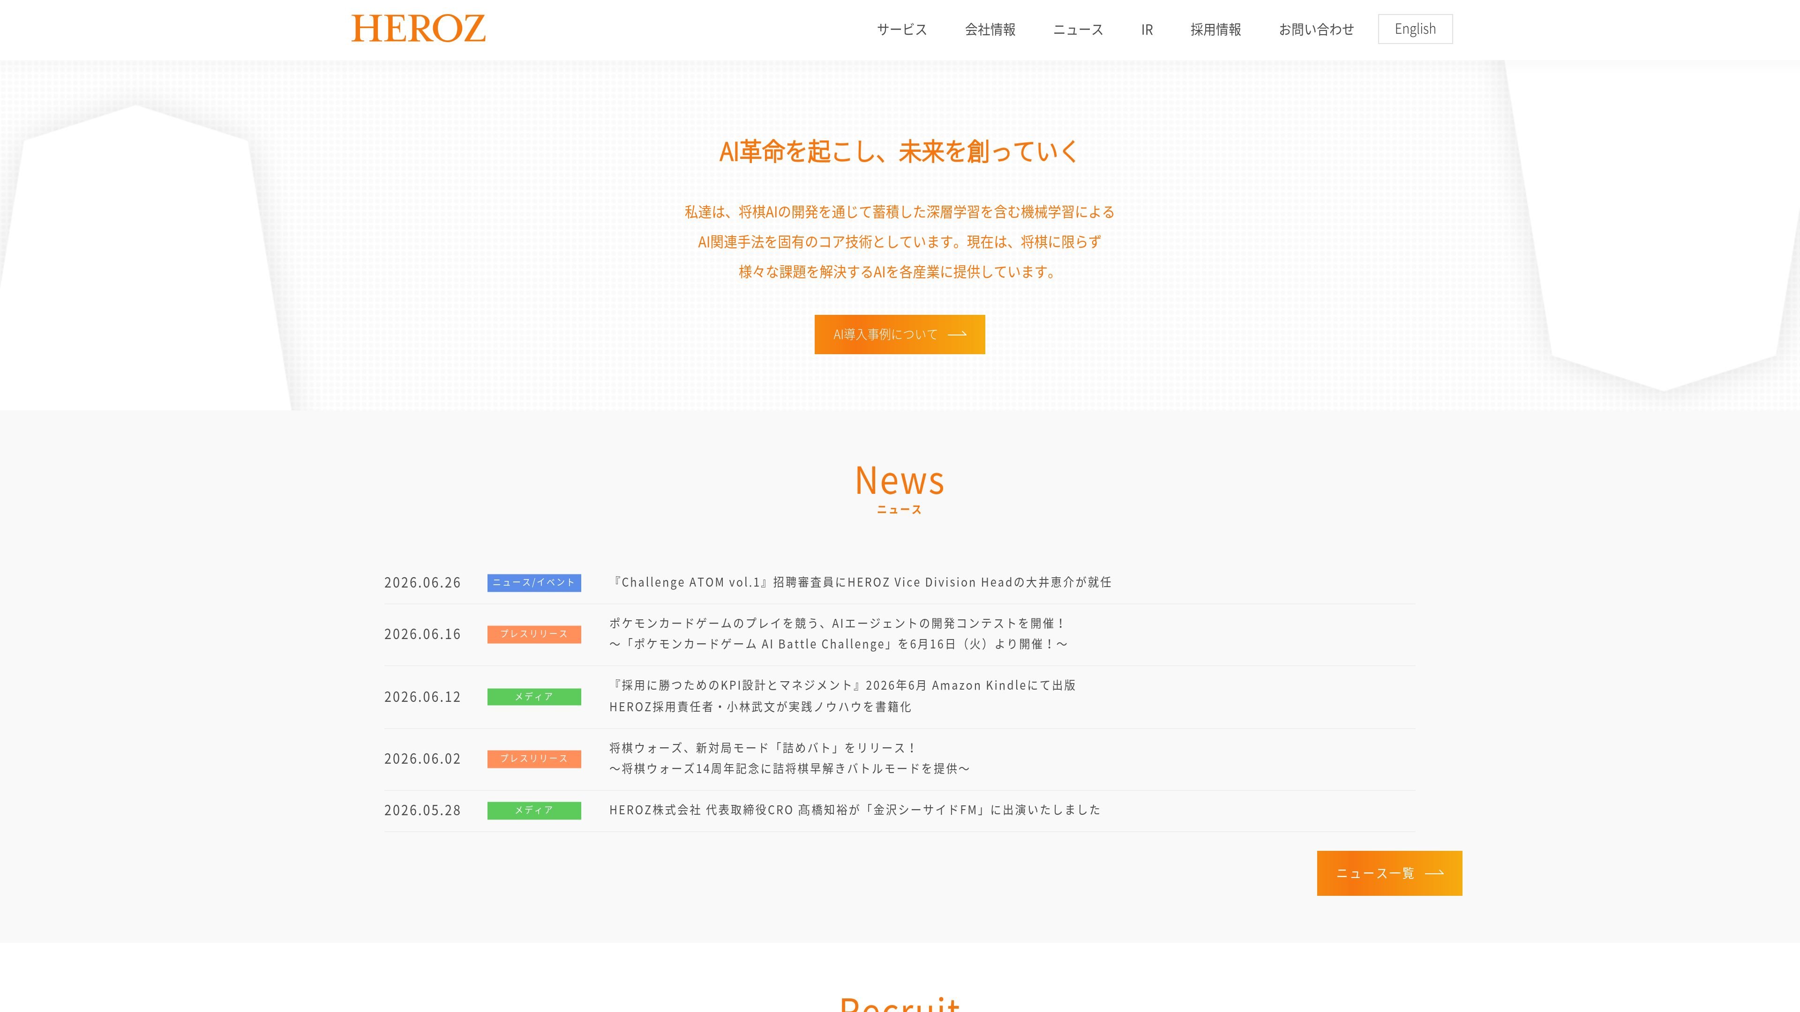
Task: Select the ニュース/イベント tag on 2026.06.26
Action: click(x=534, y=582)
